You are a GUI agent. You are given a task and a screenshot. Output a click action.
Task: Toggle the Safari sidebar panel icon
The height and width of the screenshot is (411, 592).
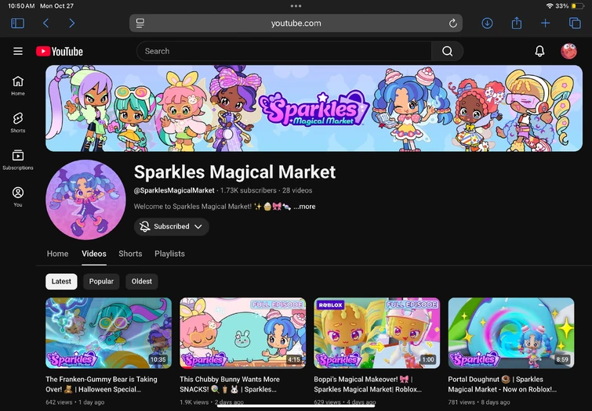tap(18, 23)
